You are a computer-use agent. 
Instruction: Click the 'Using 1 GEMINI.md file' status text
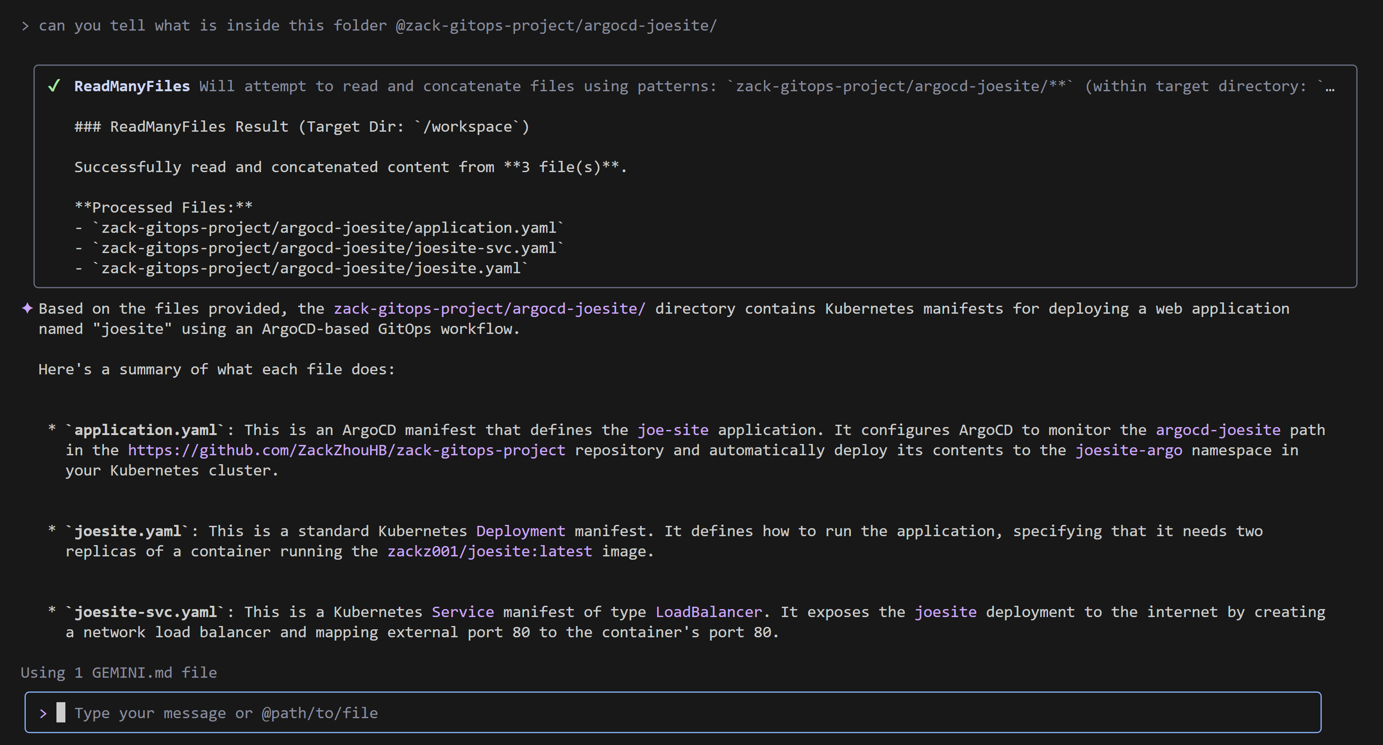(119, 673)
